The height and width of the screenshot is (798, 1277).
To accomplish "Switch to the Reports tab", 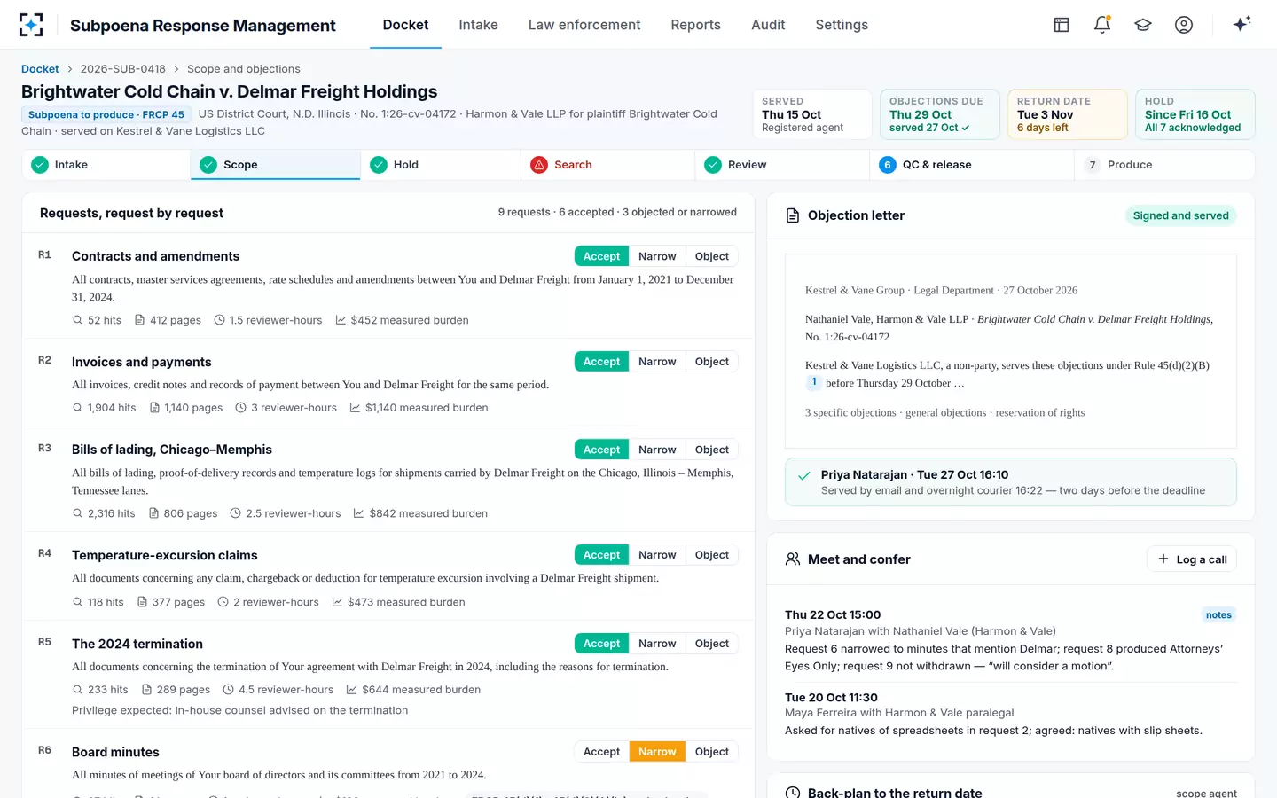I will point(695,25).
